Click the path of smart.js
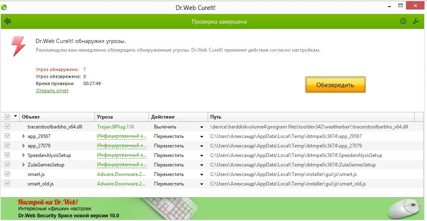 tap(283, 174)
